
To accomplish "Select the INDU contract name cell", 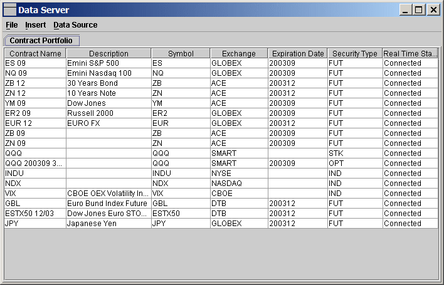I will pyautogui.click(x=35, y=174).
